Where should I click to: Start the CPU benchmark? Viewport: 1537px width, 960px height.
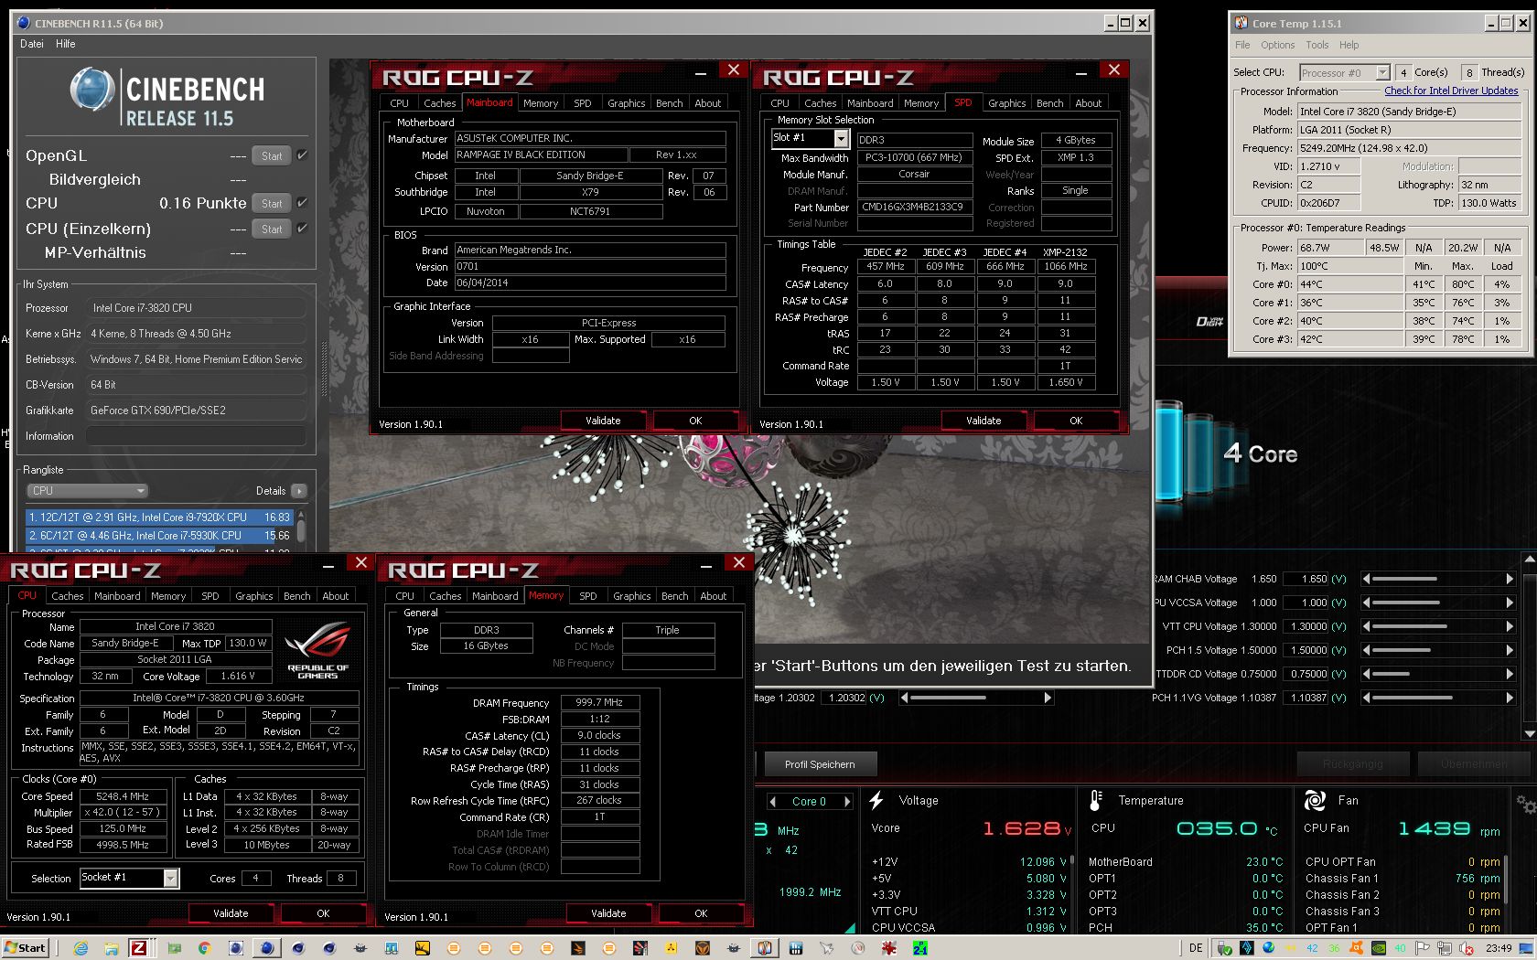272,204
